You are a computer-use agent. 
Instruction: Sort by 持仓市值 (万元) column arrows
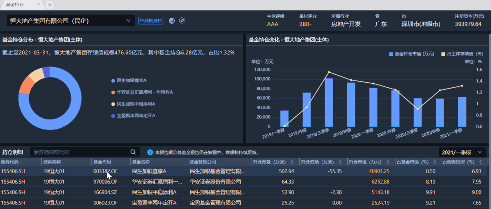tap(388, 162)
